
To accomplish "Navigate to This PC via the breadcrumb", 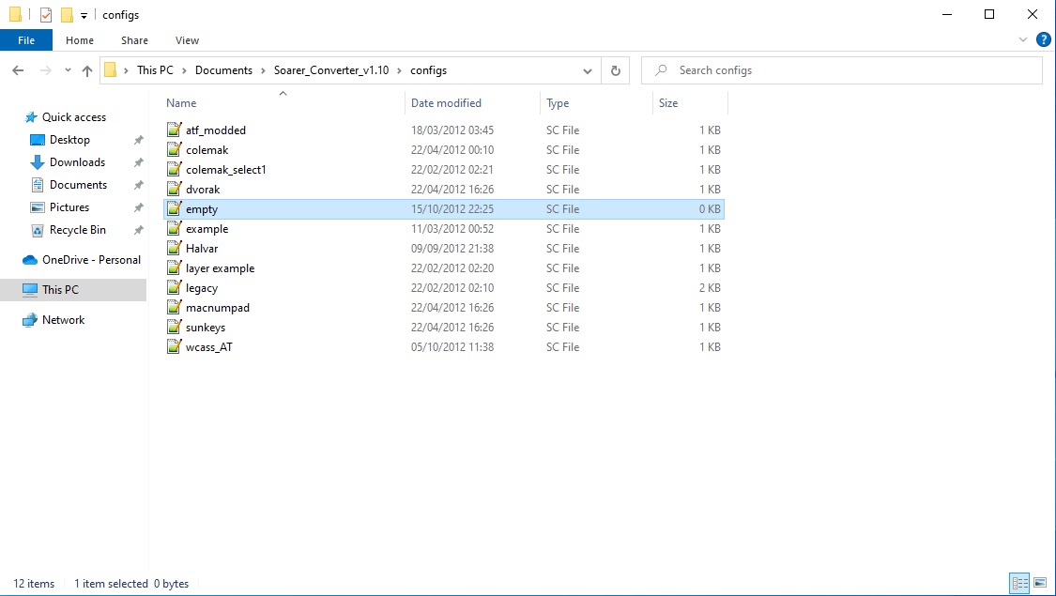I will 155,69.
